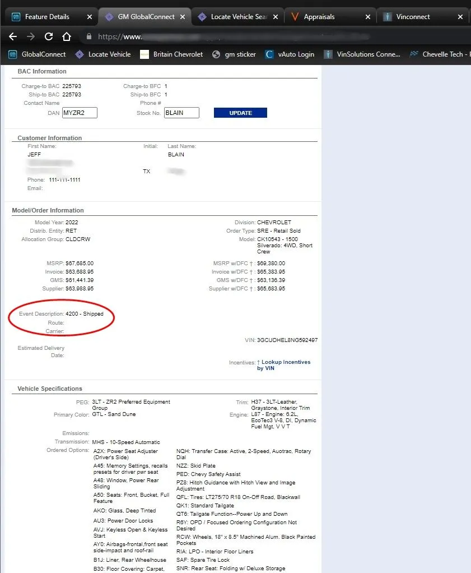The height and width of the screenshot is (573, 471).
Task: Click the GM icon of GlobalConnect bookmark
Action: click(x=13, y=54)
